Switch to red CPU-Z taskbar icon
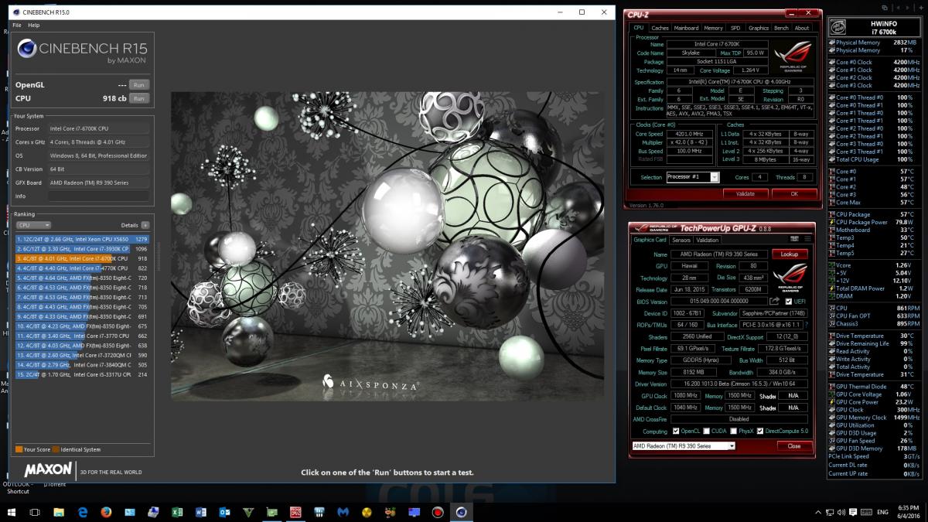Image resolution: width=928 pixels, height=522 pixels. [295, 512]
